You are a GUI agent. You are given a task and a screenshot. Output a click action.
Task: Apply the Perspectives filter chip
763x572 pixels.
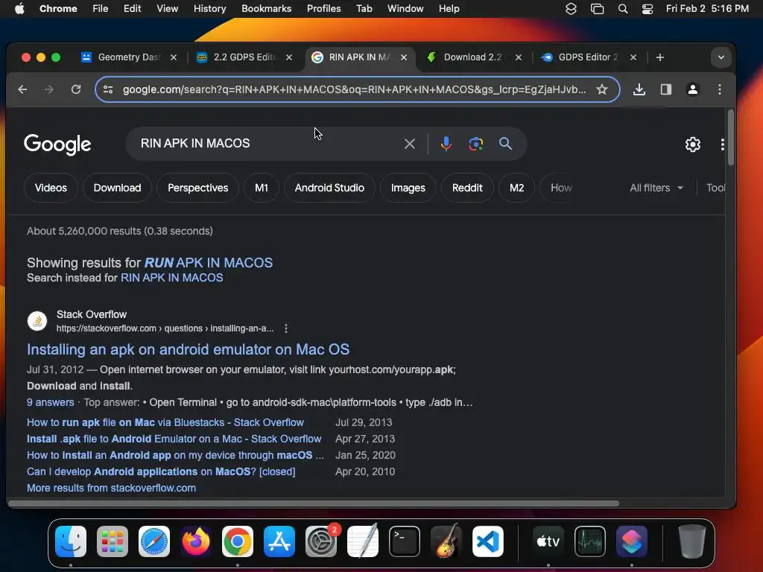click(197, 188)
